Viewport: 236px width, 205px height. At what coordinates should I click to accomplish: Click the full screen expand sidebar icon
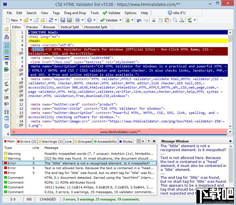pos(7,112)
